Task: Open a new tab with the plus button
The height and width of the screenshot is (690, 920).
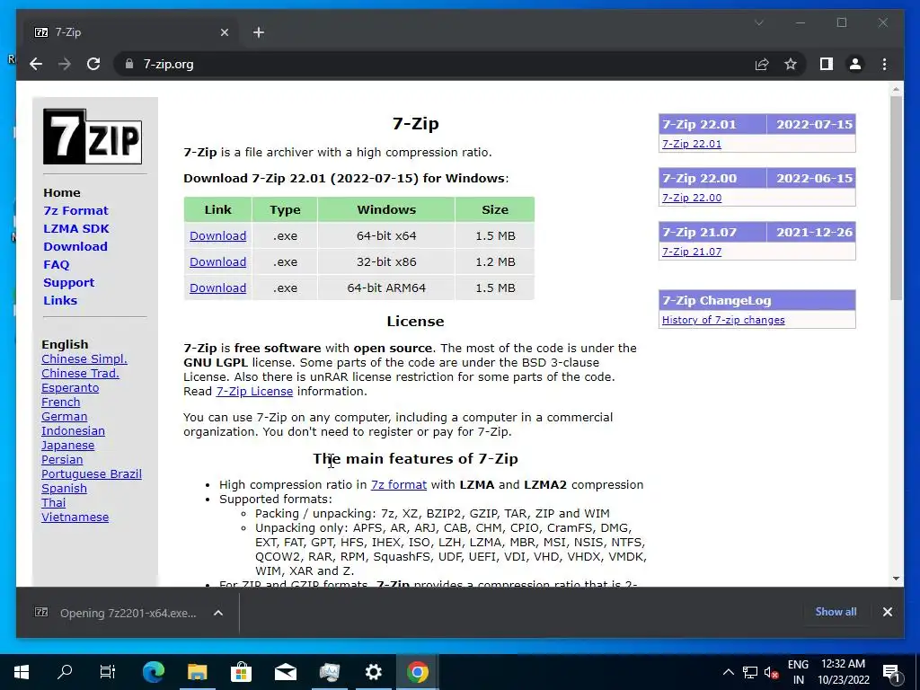Action: [259, 32]
